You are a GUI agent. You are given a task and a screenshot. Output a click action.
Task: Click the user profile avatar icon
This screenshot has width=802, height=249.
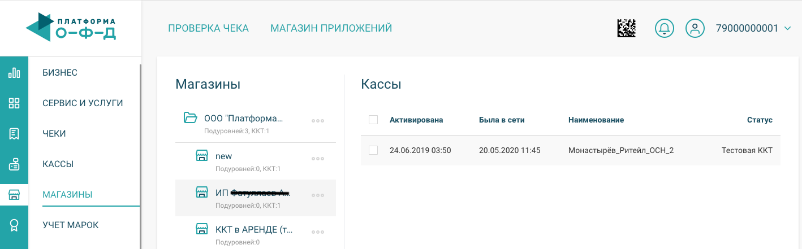695,28
